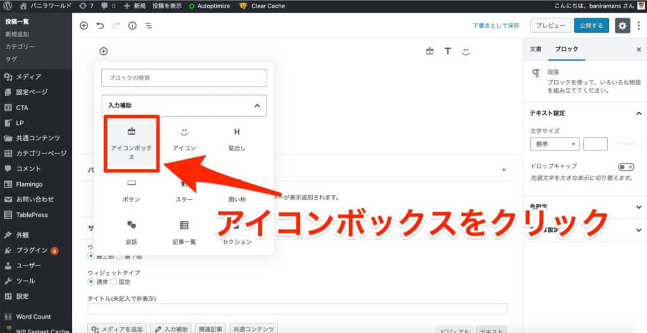Open the block navigation list icon
This screenshot has height=333, width=647.
click(x=148, y=25)
